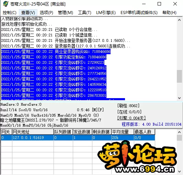Click the HumSave:0 HeroSave:0 status text
Screen dimensions: 183x175
click(x=21, y=104)
